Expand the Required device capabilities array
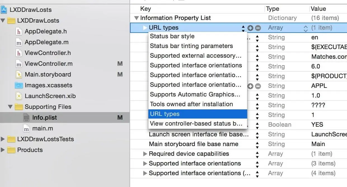Viewport: 347px width, 187px height. coord(145,154)
